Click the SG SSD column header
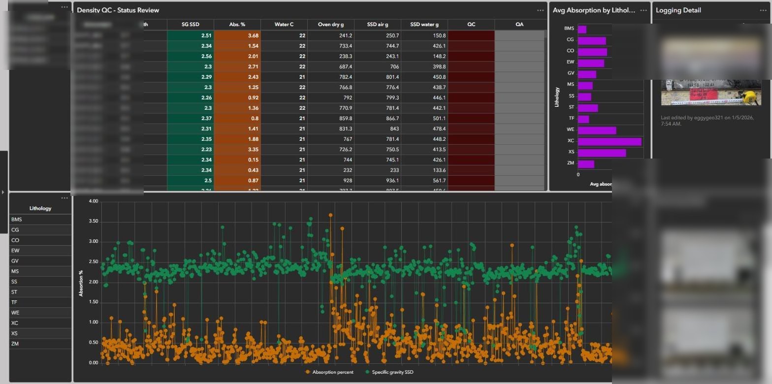This screenshot has height=384, width=772. pyautogui.click(x=191, y=25)
